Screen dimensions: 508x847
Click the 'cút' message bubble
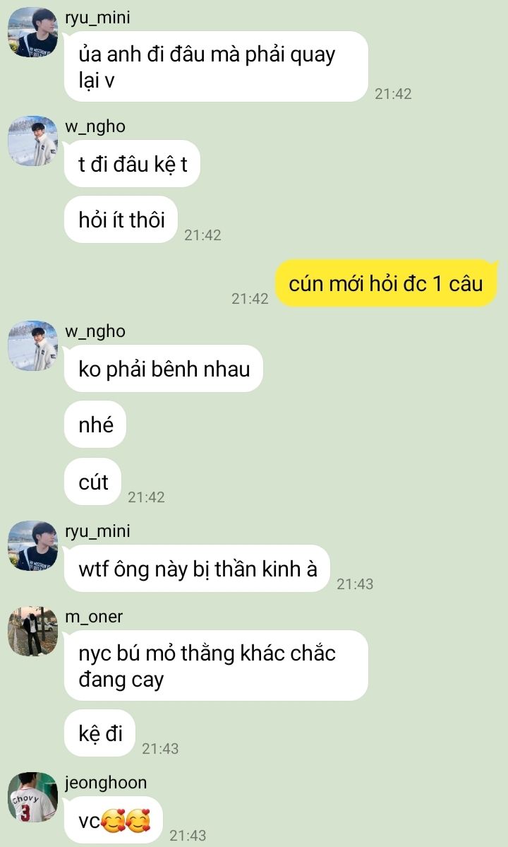point(92,481)
